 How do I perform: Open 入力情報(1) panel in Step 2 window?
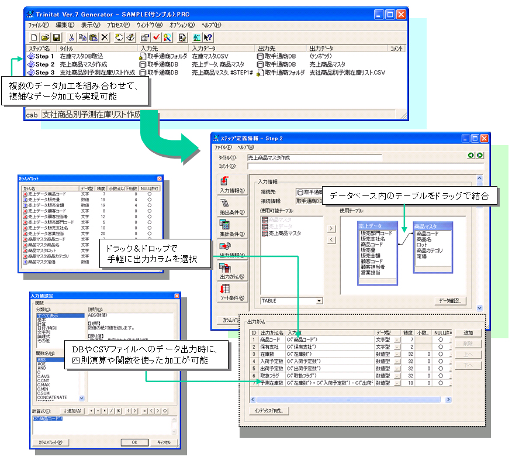pyautogui.click(x=232, y=184)
